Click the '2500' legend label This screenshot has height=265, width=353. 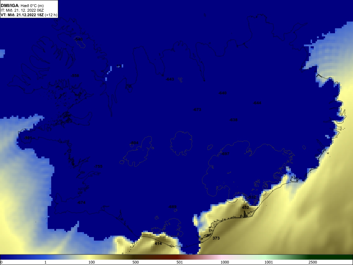point(313,262)
